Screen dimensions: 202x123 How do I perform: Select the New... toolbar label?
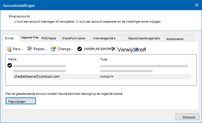(x=18, y=49)
